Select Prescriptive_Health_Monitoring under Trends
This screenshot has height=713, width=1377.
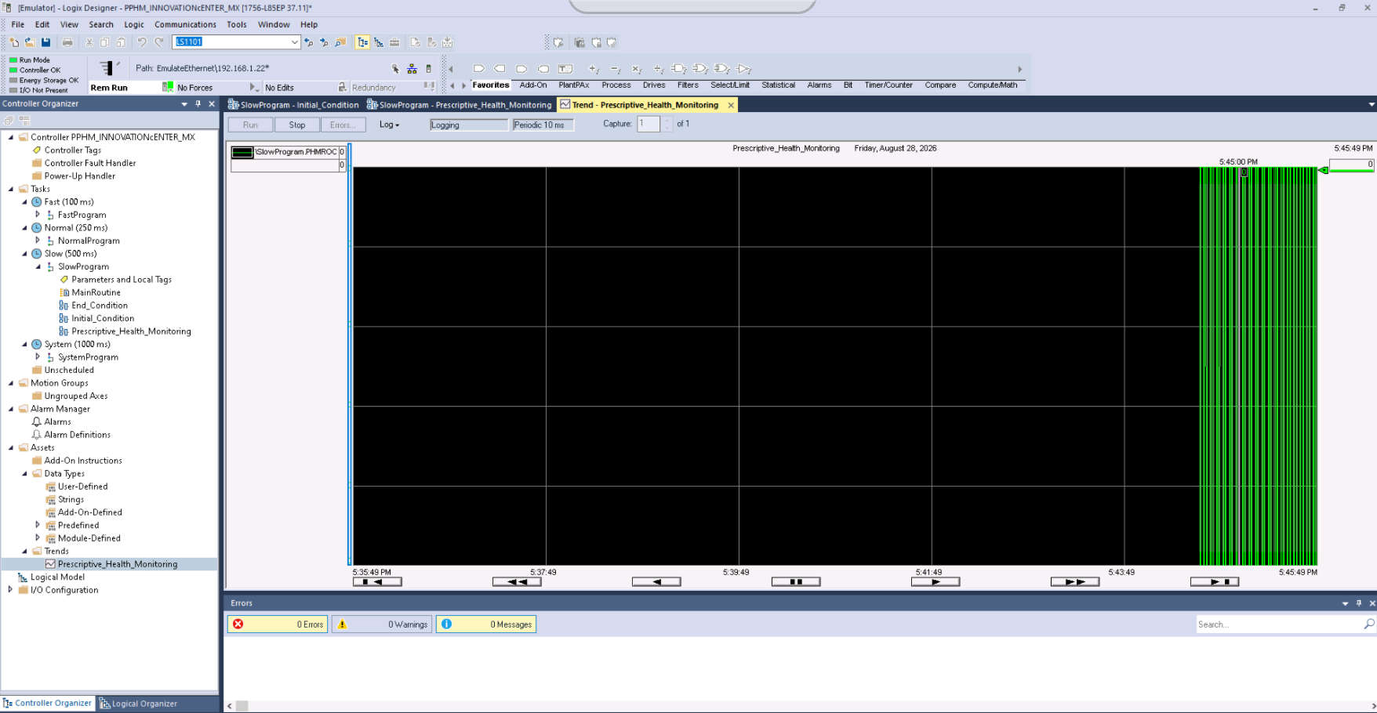point(117,564)
